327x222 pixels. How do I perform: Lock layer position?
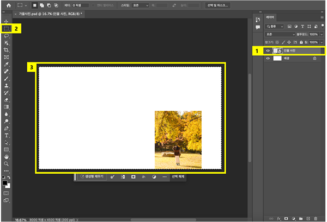pyautogui.click(x=289, y=42)
